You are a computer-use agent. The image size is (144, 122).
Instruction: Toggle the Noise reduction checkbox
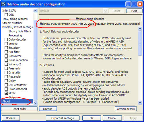coord(6,60)
